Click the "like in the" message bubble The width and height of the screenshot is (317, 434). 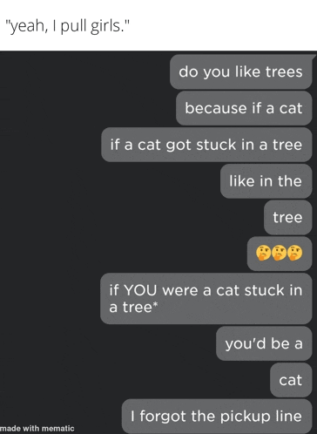click(266, 181)
